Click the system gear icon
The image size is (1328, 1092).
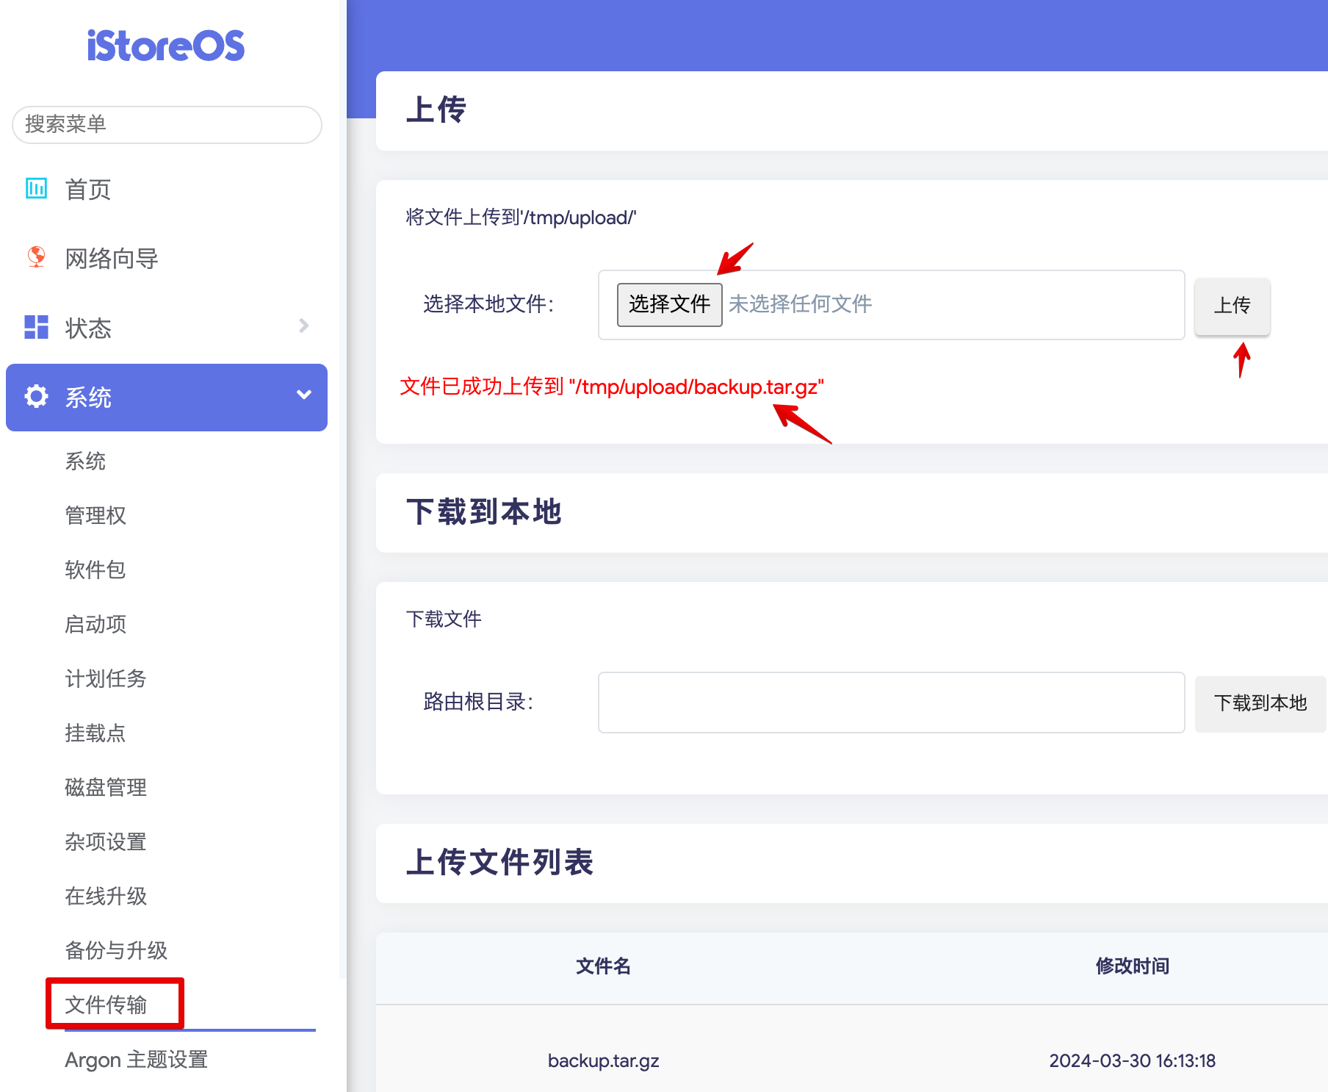[36, 396]
